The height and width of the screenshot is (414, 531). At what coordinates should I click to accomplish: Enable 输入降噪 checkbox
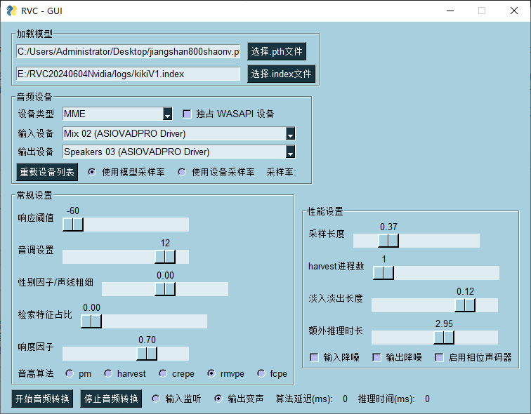click(314, 357)
